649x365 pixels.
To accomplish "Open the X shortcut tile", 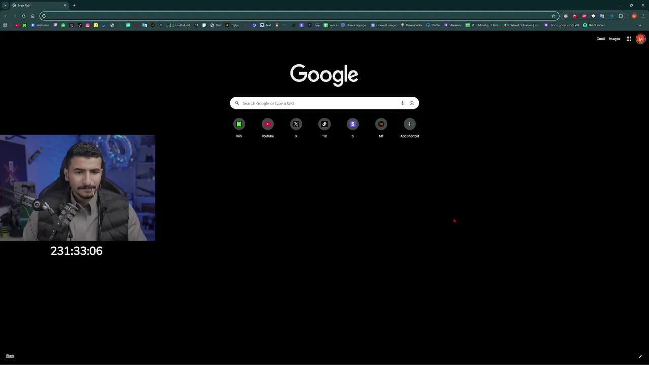I will coord(296,128).
